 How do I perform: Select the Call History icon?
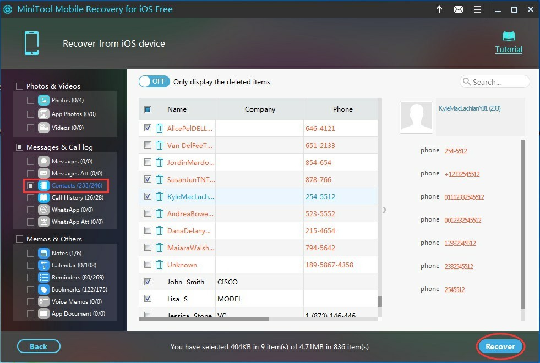point(44,198)
